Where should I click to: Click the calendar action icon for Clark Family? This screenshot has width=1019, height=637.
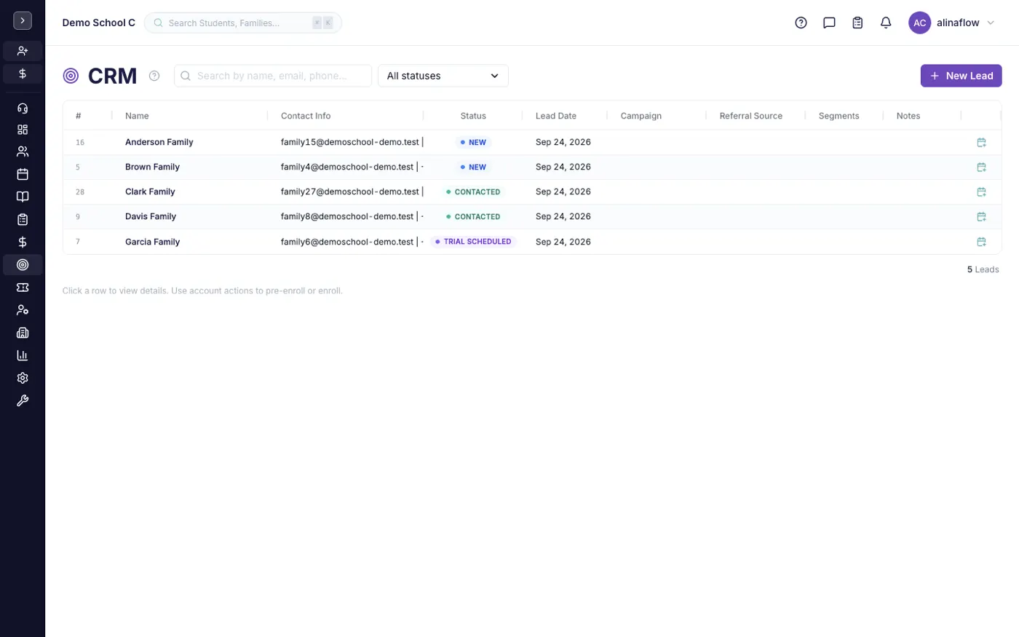point(981,192)
